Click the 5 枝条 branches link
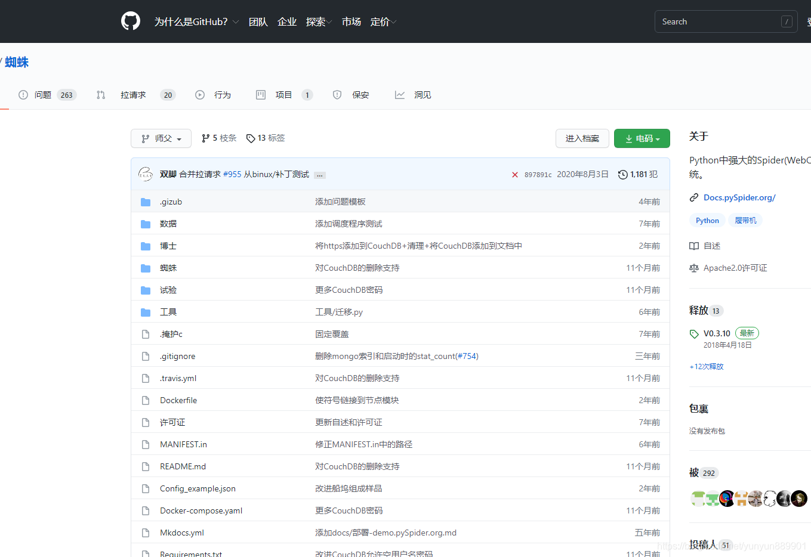 pos(219,138)
